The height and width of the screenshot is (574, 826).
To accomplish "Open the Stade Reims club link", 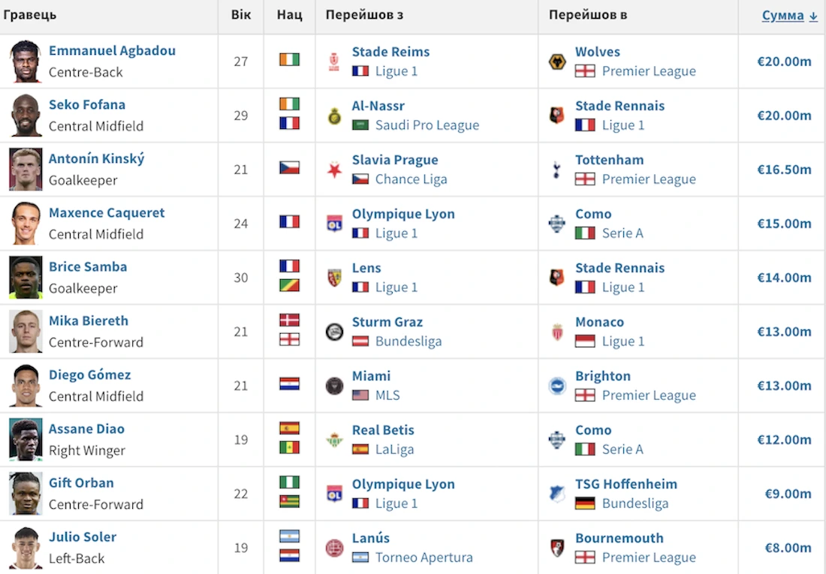I will coord(390,52).
